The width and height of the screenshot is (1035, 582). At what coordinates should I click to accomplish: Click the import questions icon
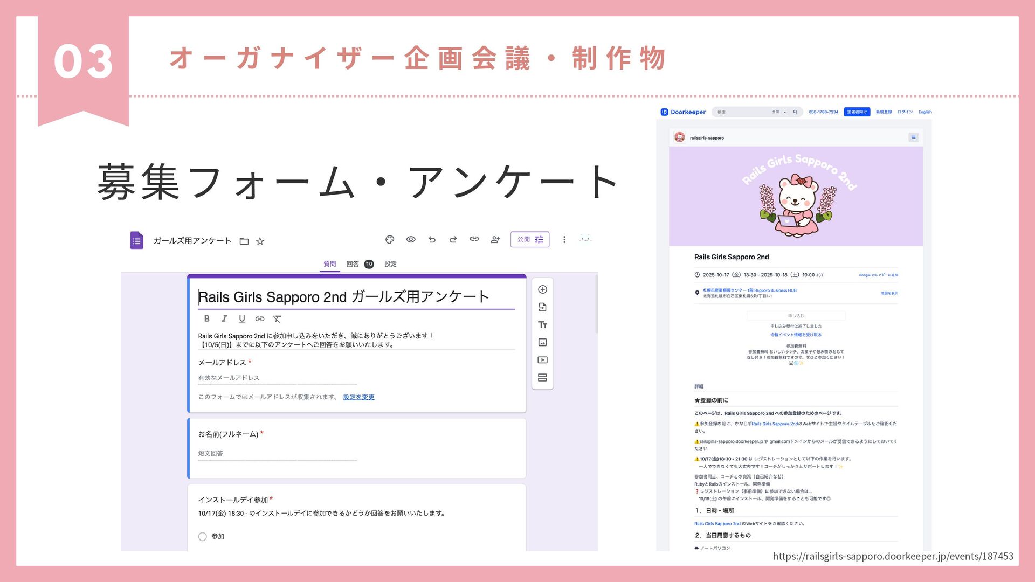[x=543, y=307]
